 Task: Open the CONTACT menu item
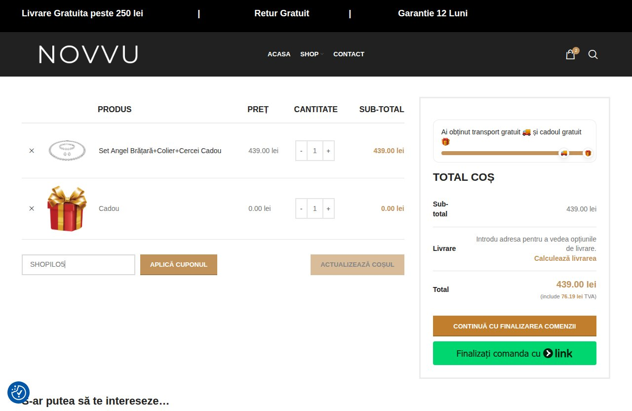pos(349,54)
